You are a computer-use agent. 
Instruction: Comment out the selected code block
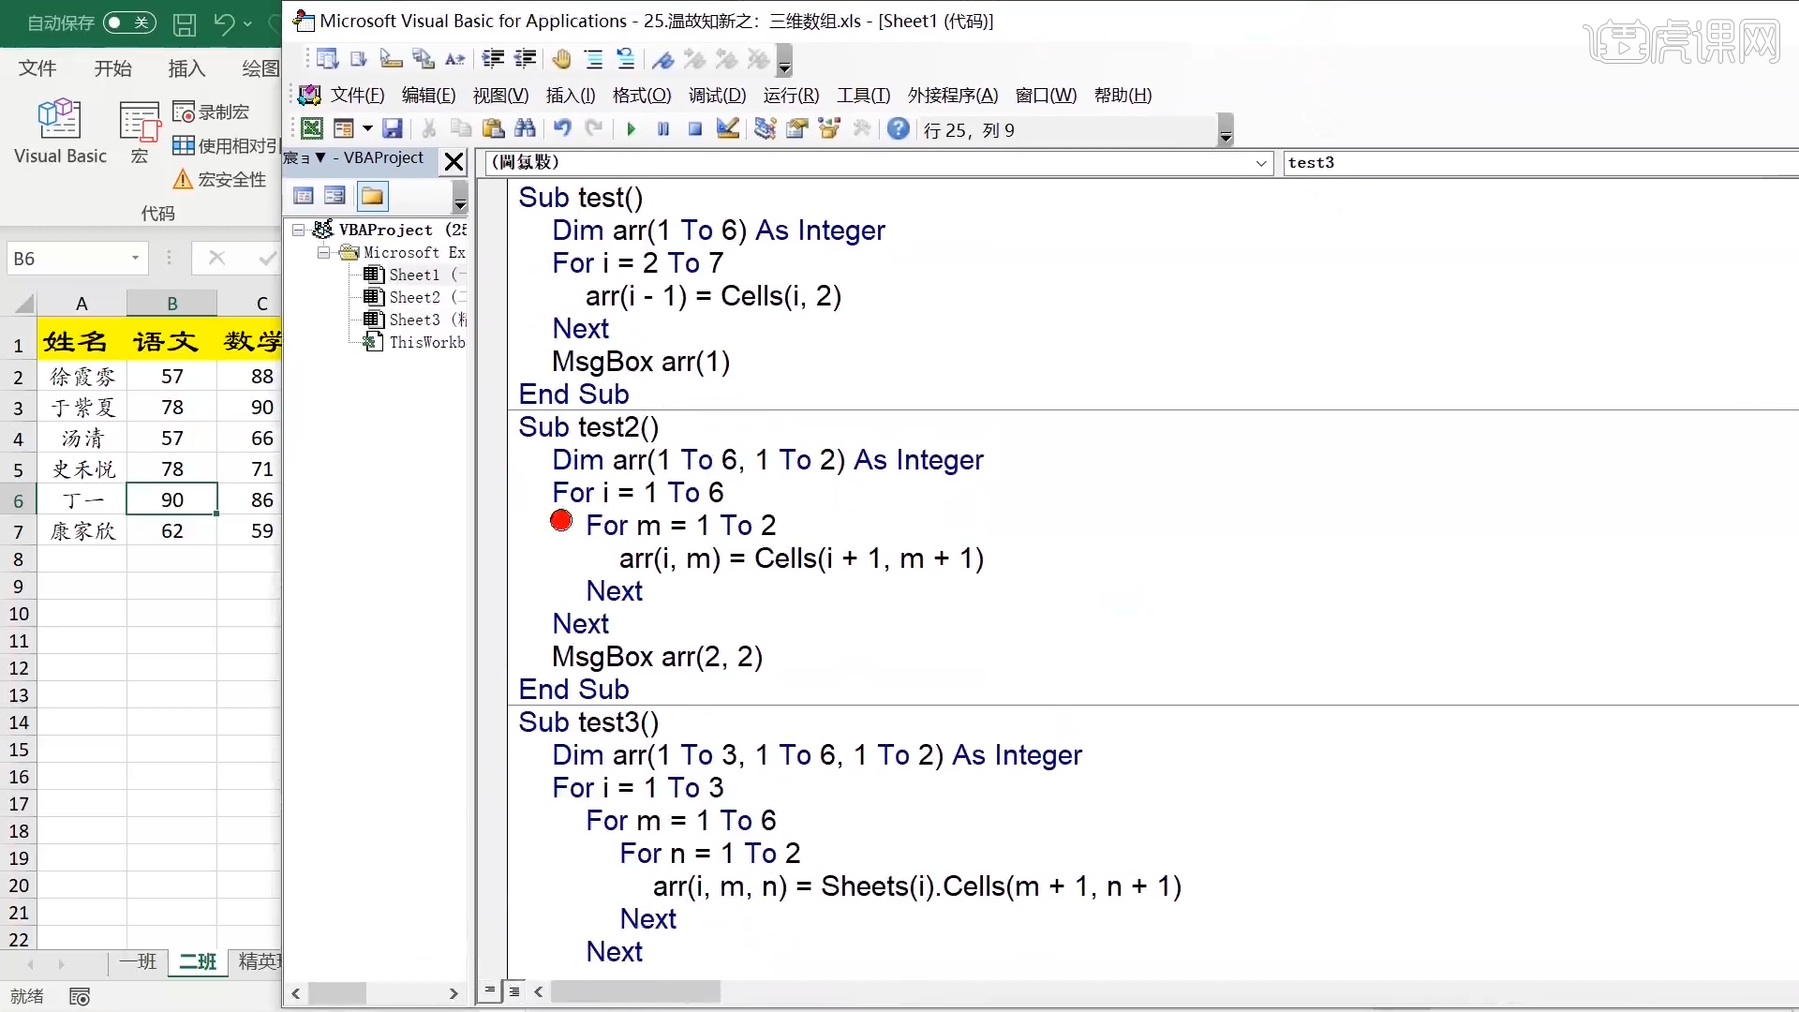(593, 60)
